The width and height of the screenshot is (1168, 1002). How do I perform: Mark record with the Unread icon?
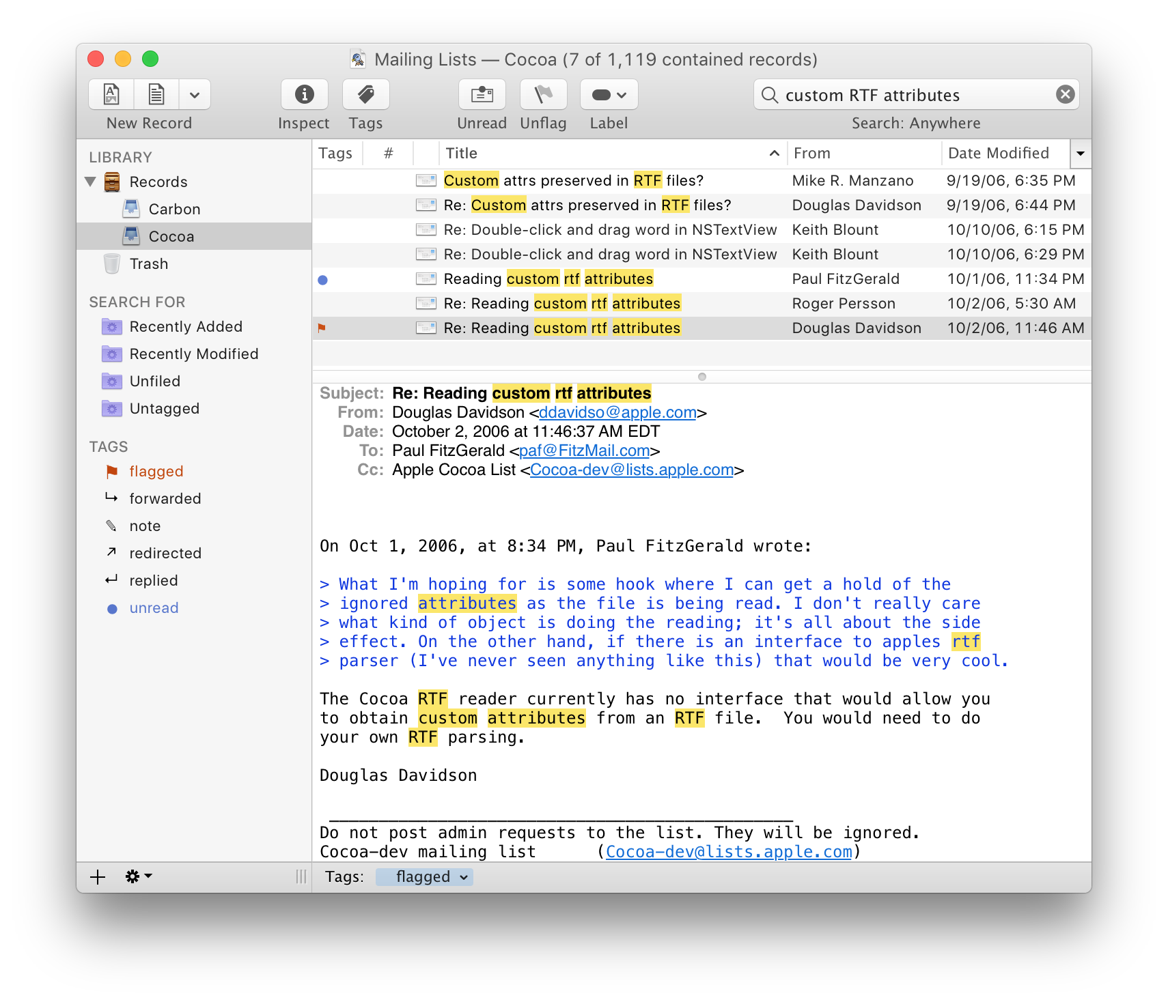pyautogui.click(x=482, y=94)
